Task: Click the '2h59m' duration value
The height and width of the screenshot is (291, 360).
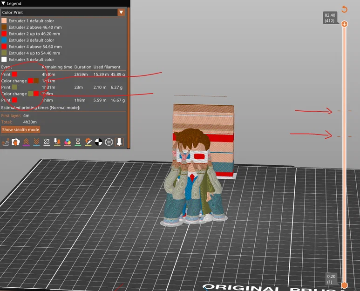Action: coord(81,74)
